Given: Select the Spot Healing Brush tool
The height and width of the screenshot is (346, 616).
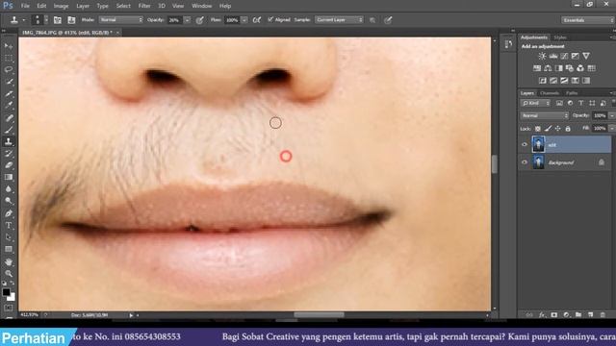Looking at the screenshot, I should coord(9,117).
